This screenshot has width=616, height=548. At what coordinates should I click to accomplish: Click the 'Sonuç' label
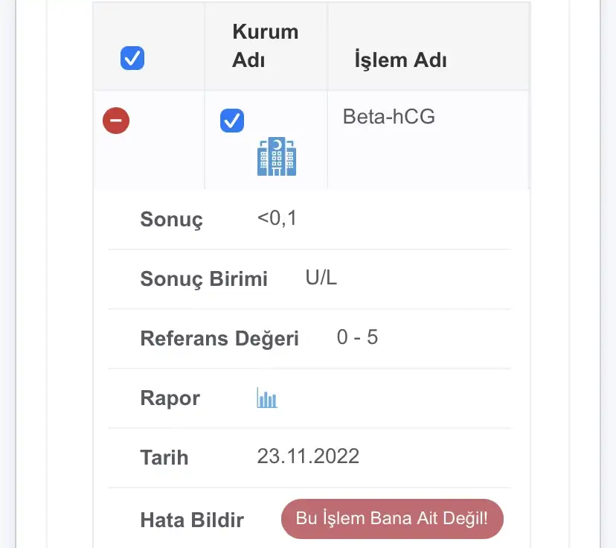(171, 220)
